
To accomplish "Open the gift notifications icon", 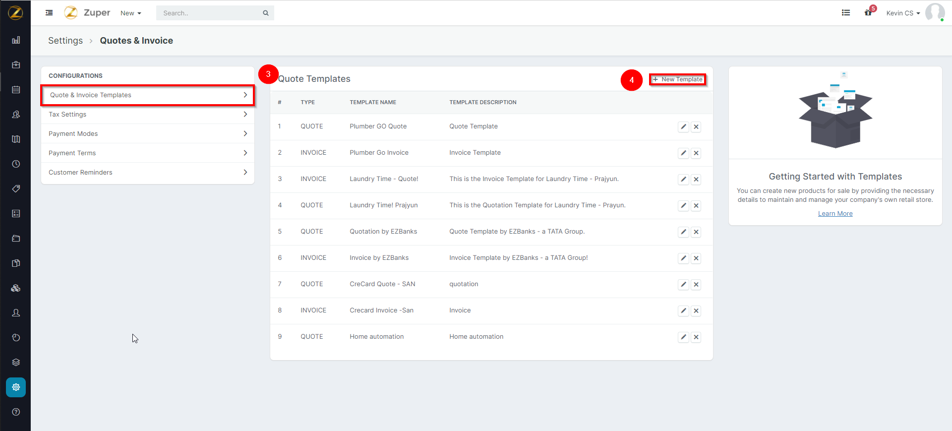I will (868, 13).
